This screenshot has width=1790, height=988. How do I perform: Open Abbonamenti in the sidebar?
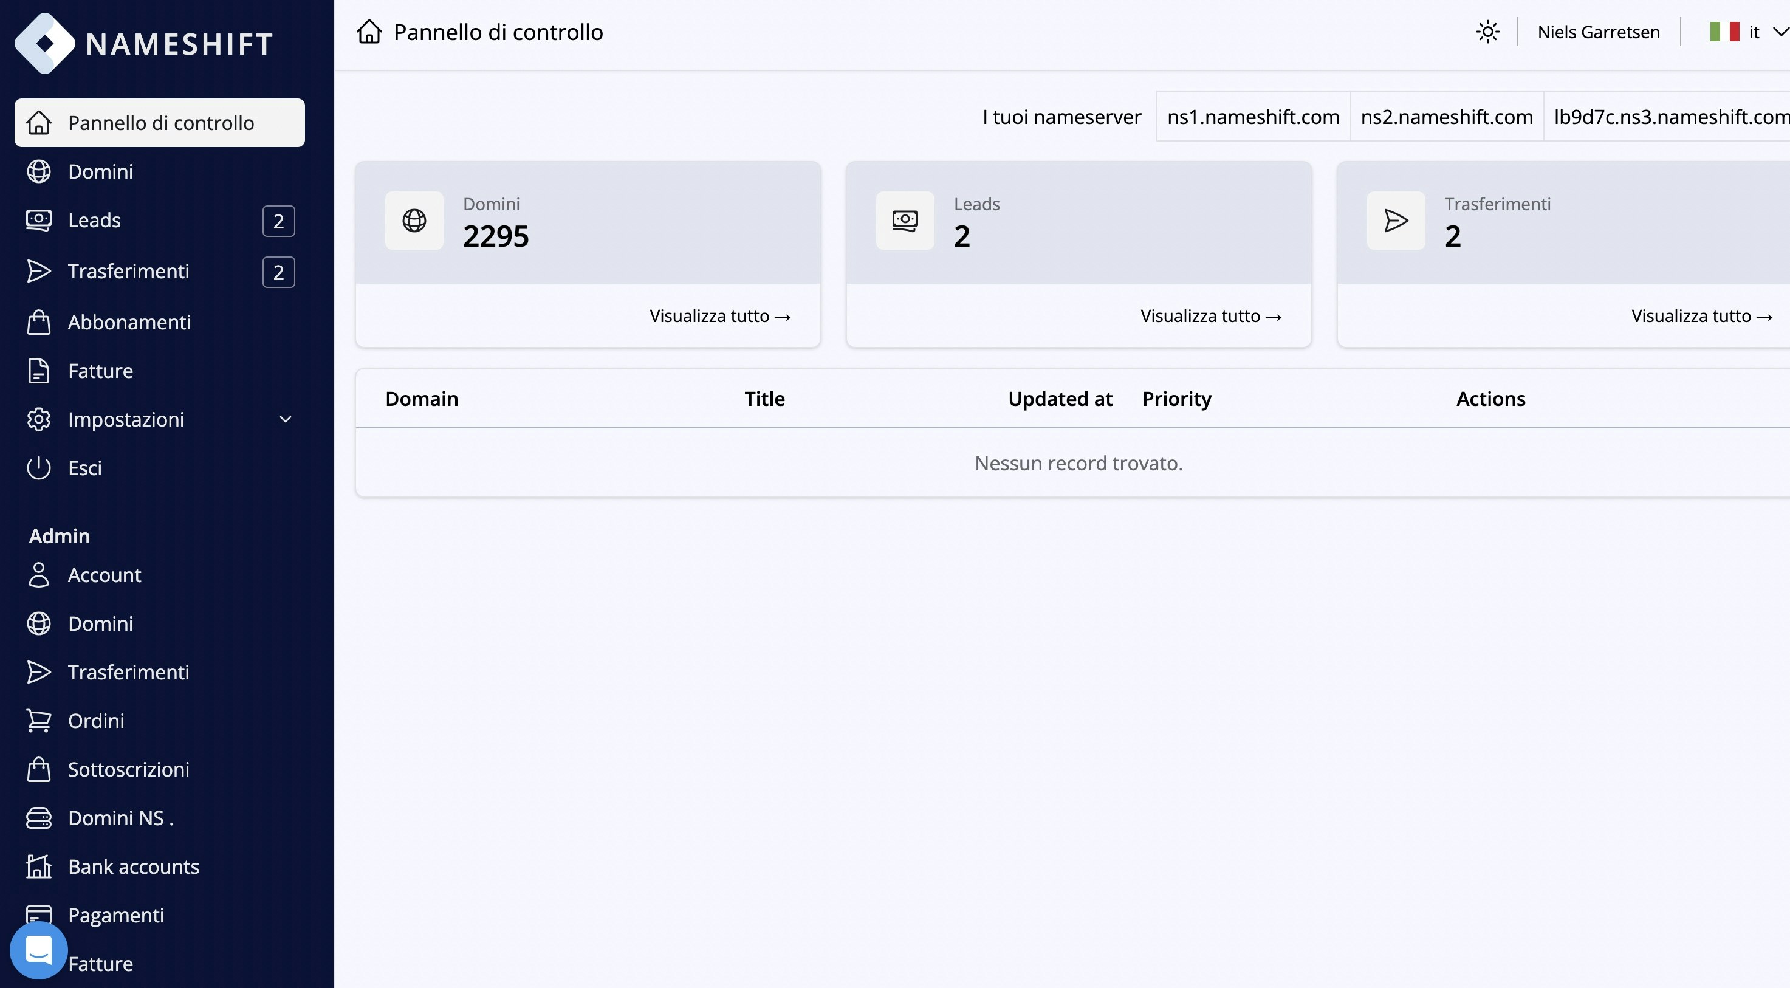pyautogui.click(x=129, y=323)
